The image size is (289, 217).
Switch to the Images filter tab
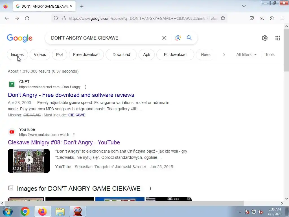click(x=17, y=55)
